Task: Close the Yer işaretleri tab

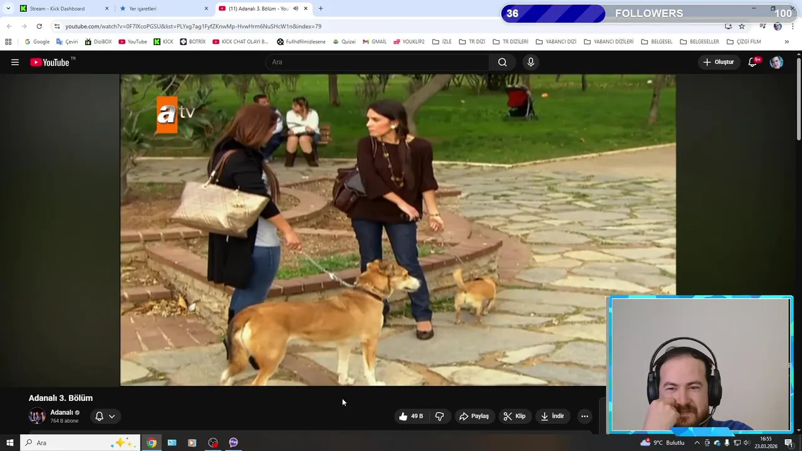Action: pos(206,9)
